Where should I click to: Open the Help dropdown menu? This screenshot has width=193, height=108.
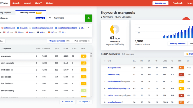click(190, 3)
